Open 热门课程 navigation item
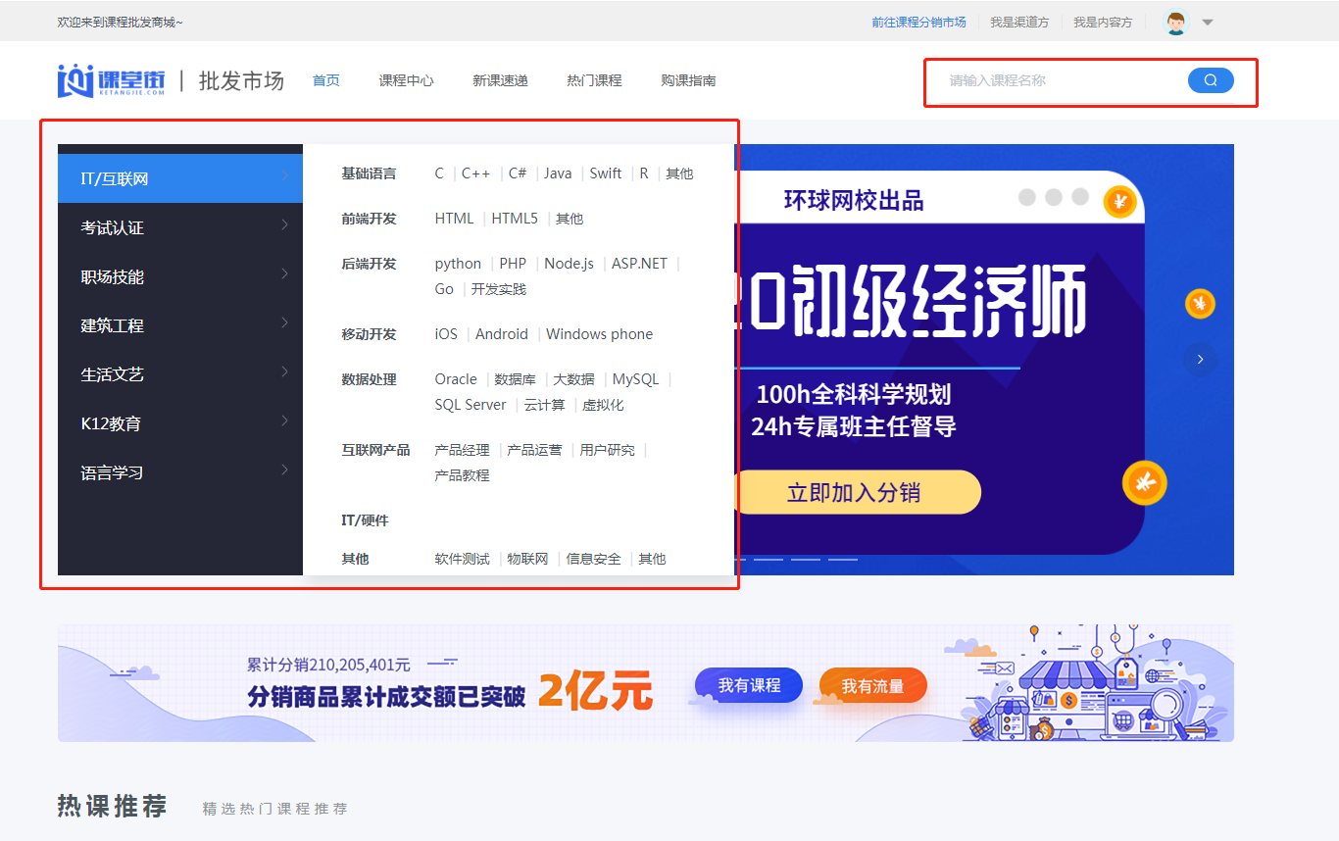This screenshot has width=1339, height=841. 594,80
